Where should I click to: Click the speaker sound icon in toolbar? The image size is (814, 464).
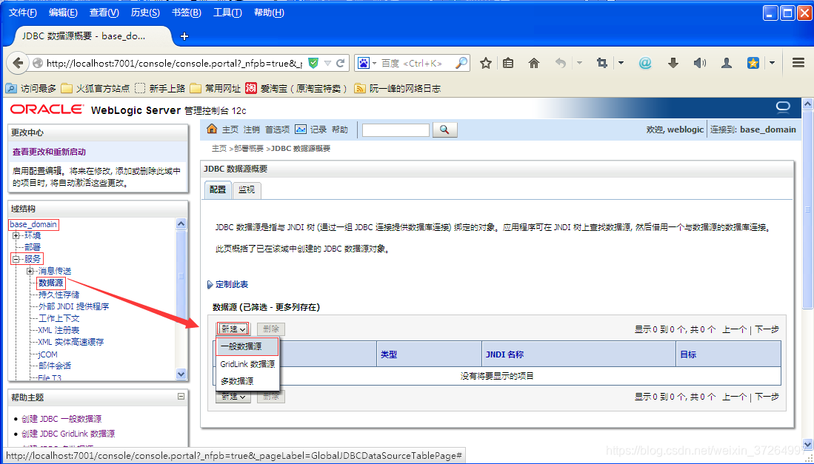tap(700, 63)
